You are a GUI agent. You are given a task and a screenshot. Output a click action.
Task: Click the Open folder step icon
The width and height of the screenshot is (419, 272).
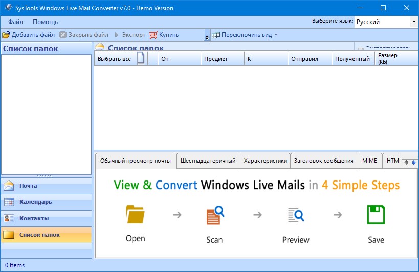click(x=135, y=214)
